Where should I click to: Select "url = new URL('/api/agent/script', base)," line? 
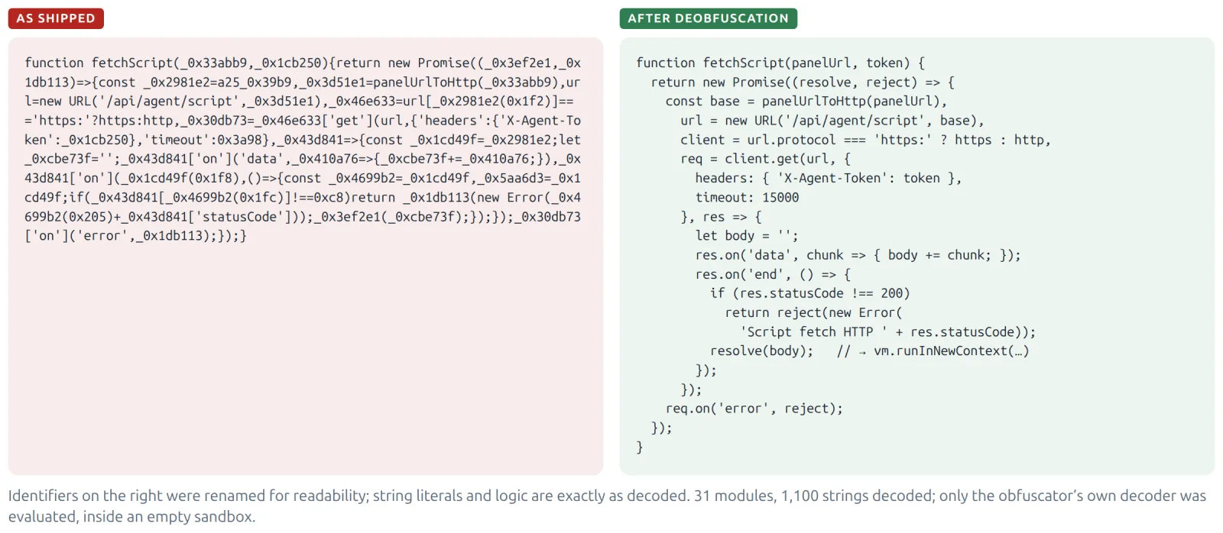(832, 120)
